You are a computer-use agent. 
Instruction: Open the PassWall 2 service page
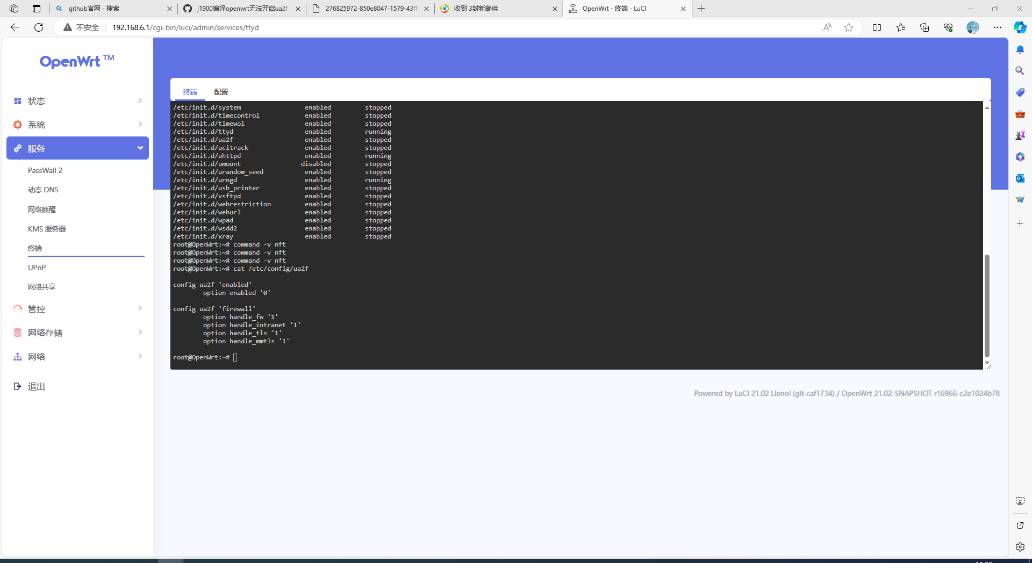[45, 170]
